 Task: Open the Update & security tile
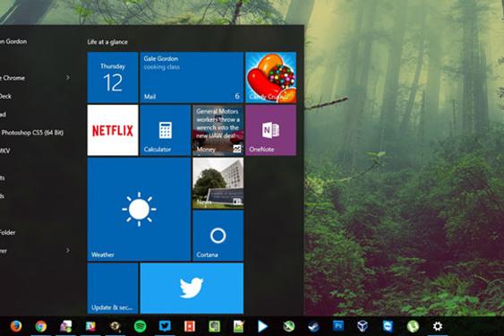(x=113, y=289)
